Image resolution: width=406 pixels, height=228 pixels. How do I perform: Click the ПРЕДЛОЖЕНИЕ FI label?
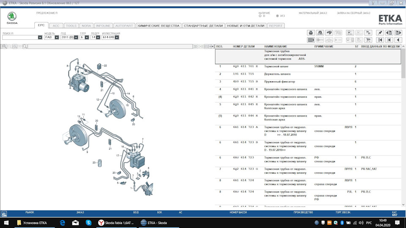tap(47, 13)
